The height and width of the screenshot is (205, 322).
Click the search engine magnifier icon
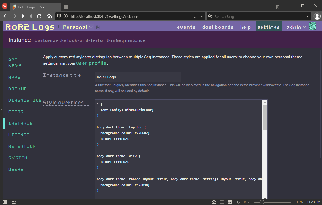point(210,16)
